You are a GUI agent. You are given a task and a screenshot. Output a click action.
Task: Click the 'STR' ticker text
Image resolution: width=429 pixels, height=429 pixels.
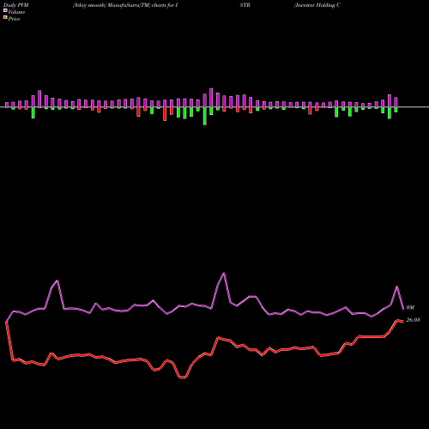245,5
